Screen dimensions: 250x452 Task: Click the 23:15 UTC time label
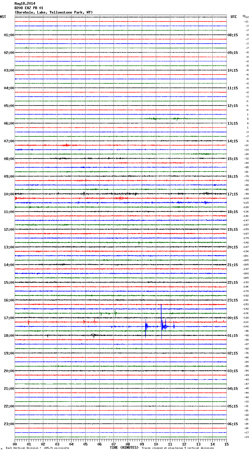click(x=233, y=300)
